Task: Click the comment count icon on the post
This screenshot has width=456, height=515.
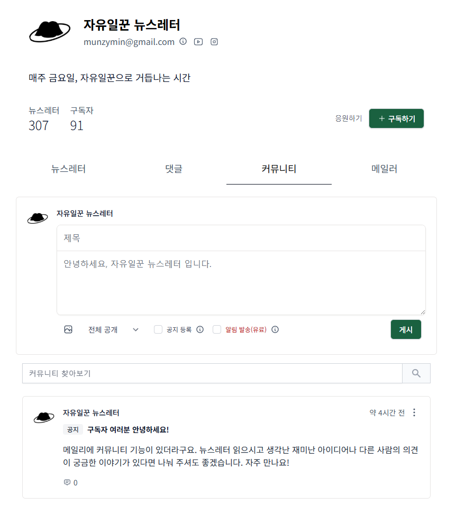Action: (68, 482)
